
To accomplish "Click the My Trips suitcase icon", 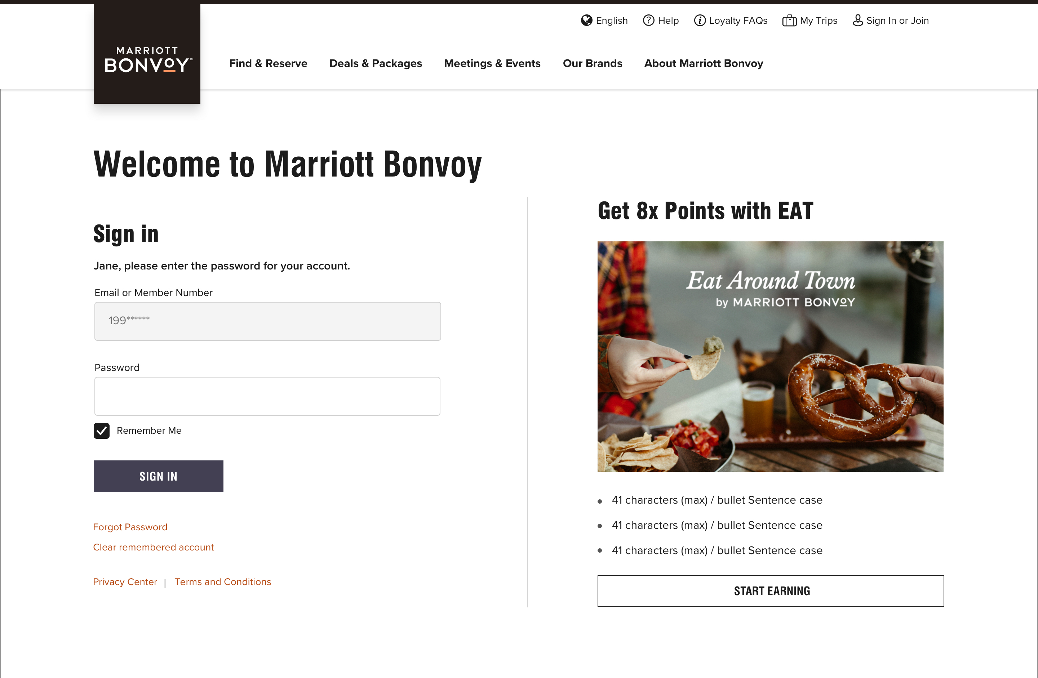I will coord(789,21).
